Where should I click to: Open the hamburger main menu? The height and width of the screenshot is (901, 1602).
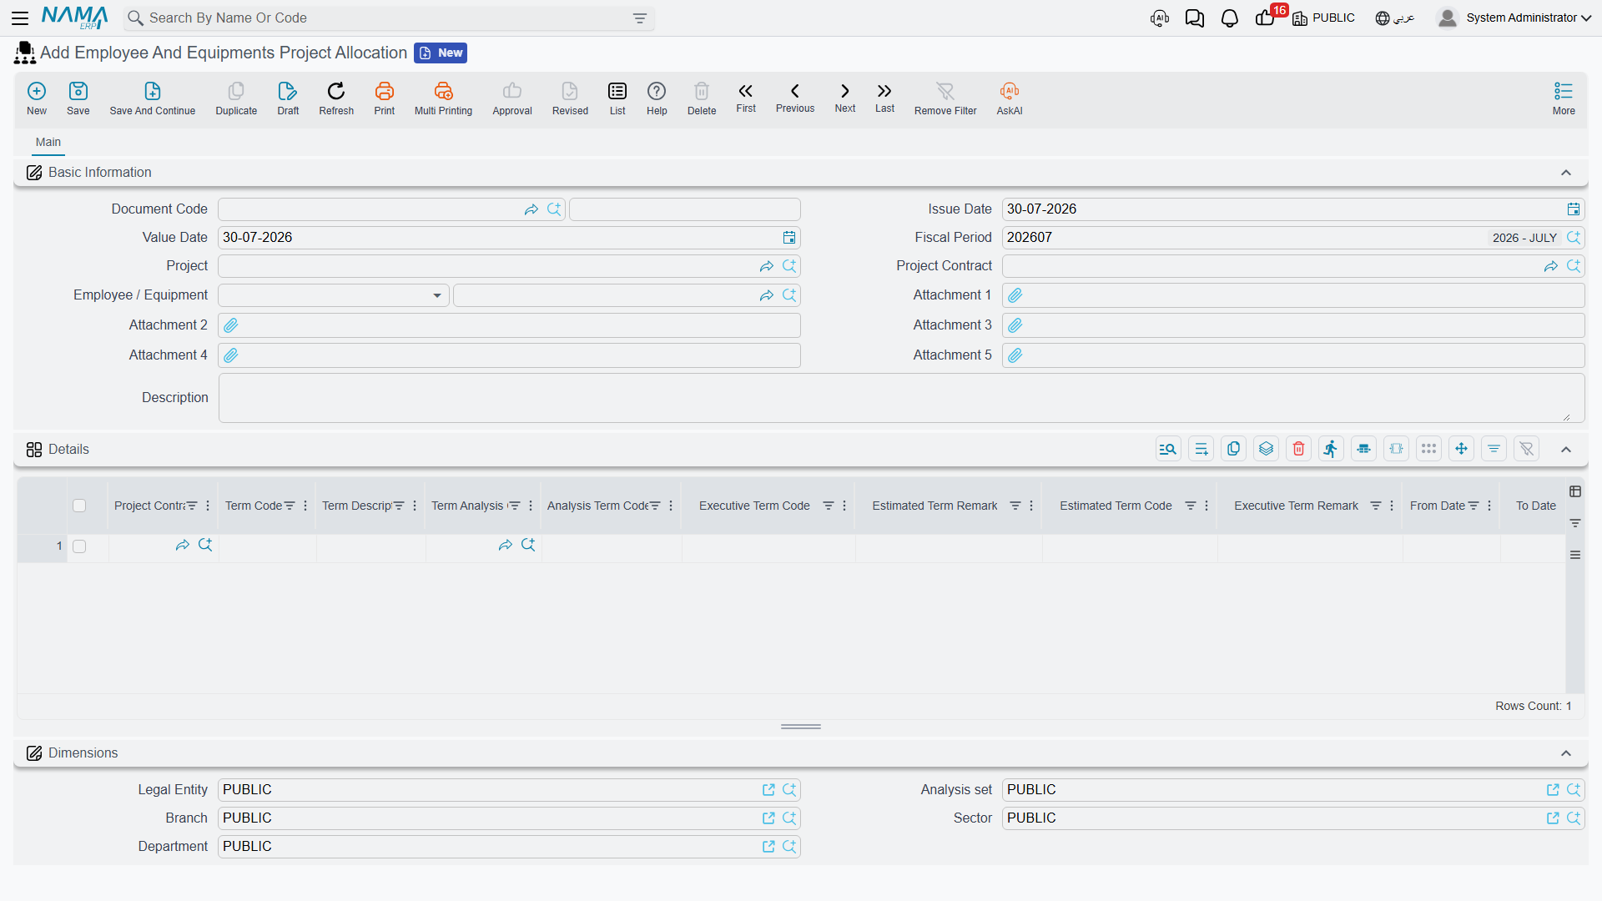pos(20,18)
